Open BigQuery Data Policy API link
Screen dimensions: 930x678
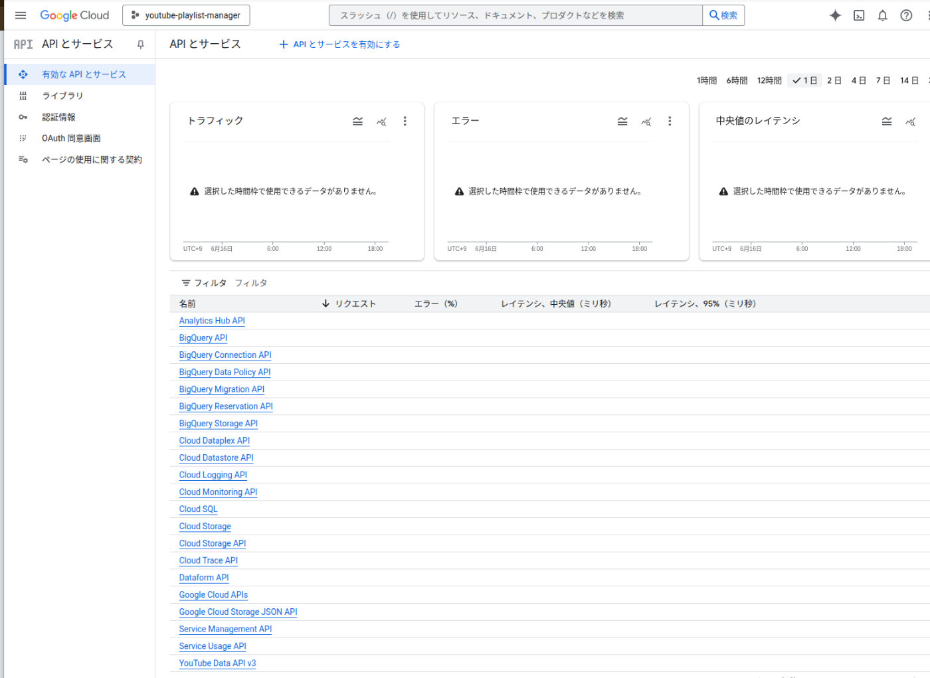tap(225, 373)
